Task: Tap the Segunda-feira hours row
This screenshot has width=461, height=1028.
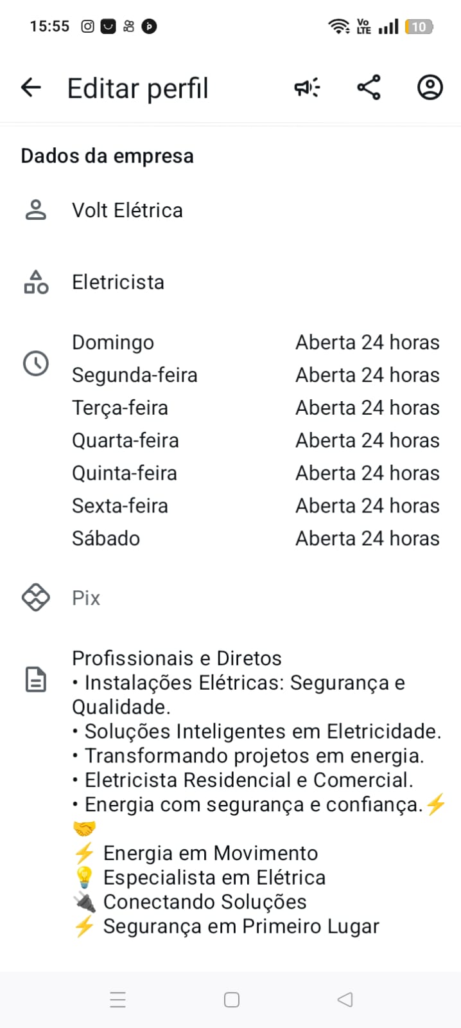Action: tap(255, 375)
